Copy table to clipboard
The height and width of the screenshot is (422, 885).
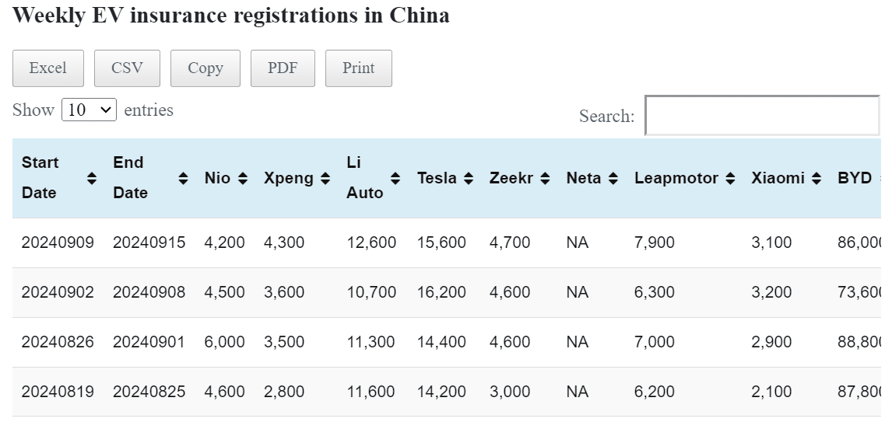point(205,68)
